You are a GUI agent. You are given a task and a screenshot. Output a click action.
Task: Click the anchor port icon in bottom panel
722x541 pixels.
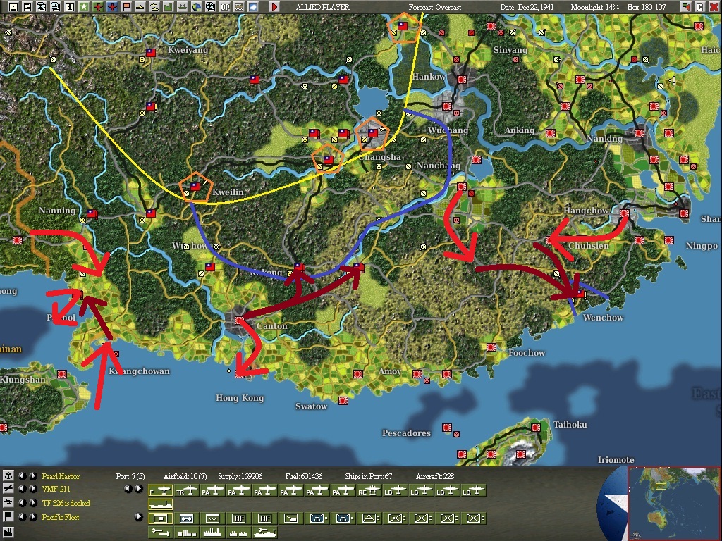(x=8, y=476)
